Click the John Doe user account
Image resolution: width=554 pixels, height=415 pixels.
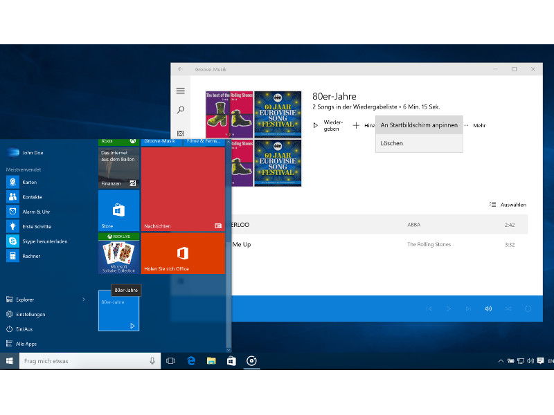tap(26, 152)
